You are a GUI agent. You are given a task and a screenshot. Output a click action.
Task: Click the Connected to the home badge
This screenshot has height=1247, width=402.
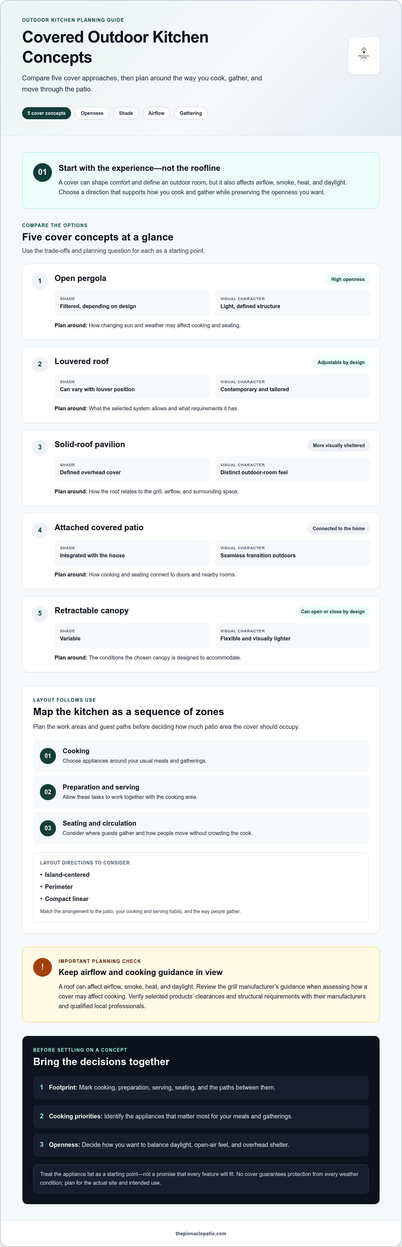(x=339, y=529)
